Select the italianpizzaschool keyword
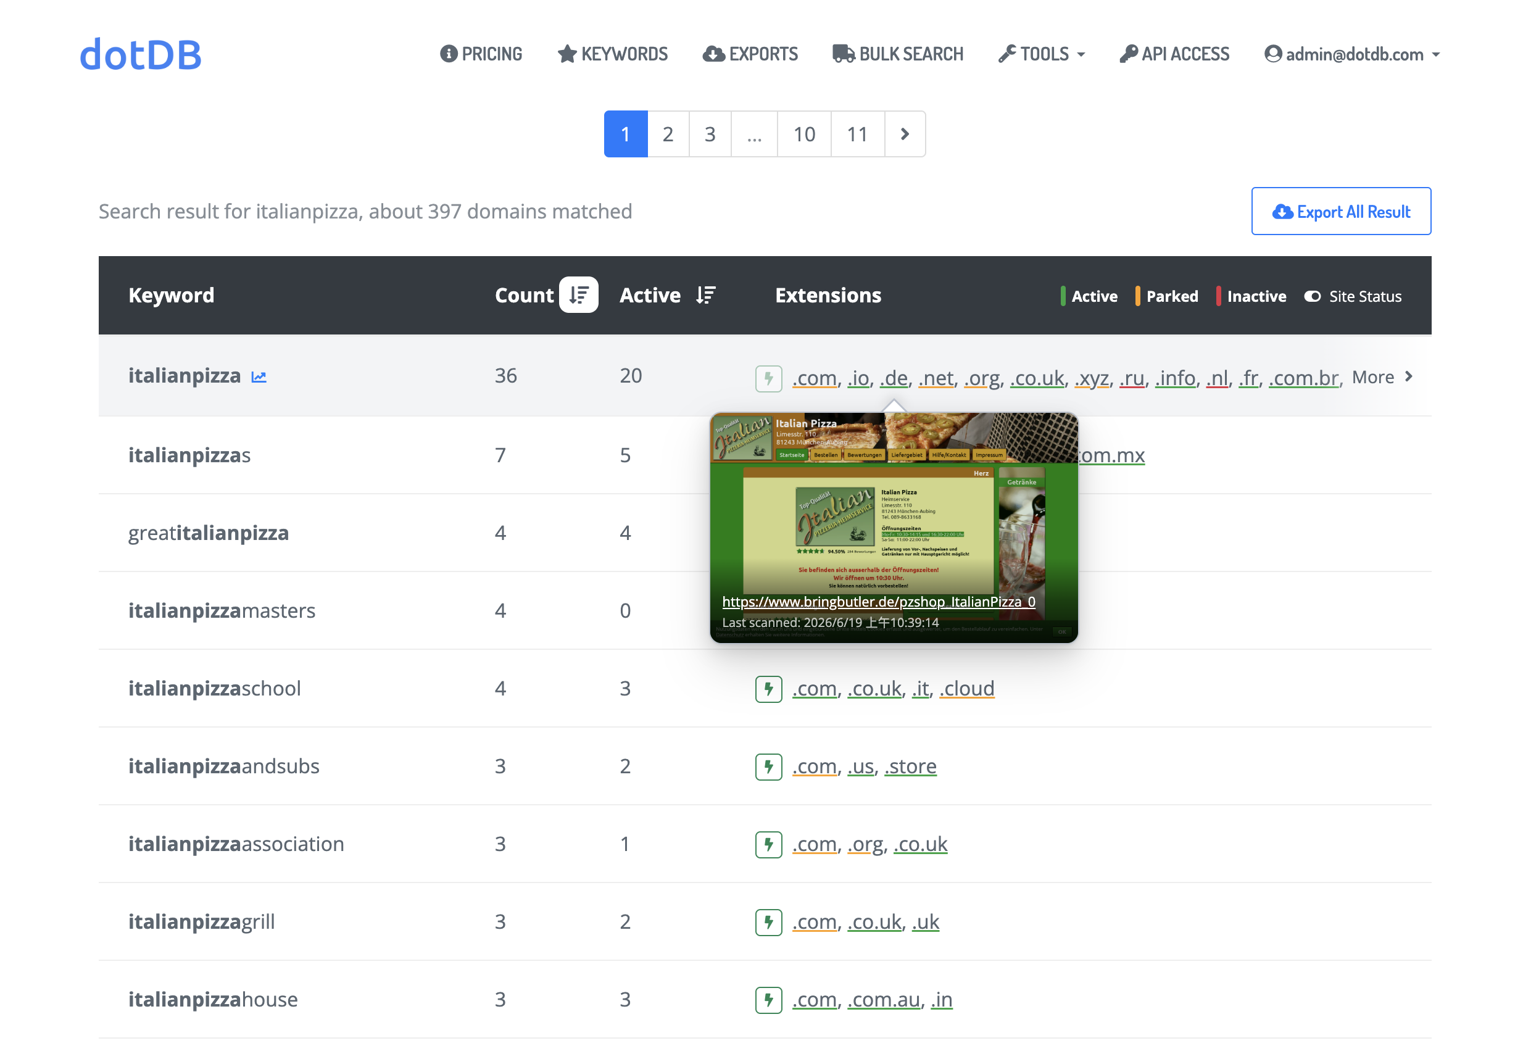This screenshot has width=1523, height=1059. pyautogui.click(x=214, y=688)
